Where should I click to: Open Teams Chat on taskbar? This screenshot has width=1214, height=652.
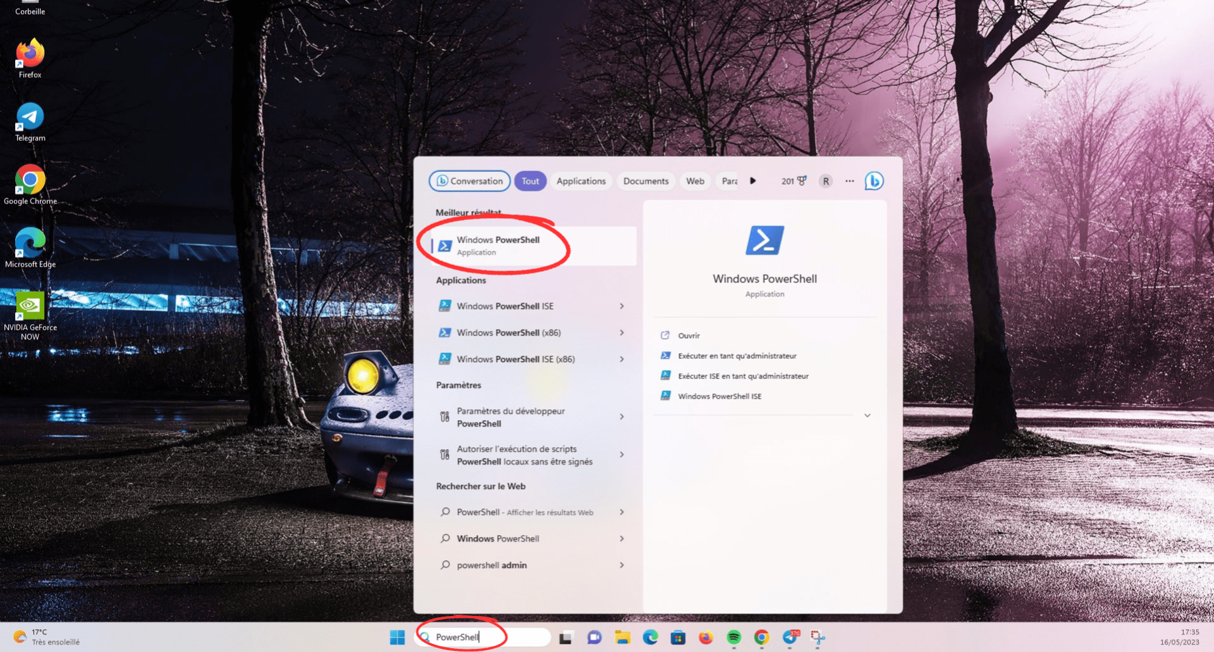[x=594, y=637]
